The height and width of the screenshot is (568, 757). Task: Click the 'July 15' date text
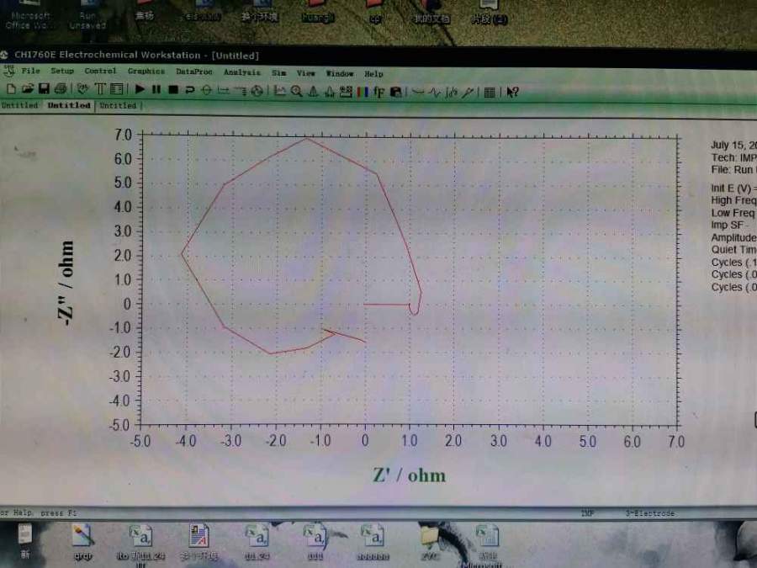click(x=728, y=146)
